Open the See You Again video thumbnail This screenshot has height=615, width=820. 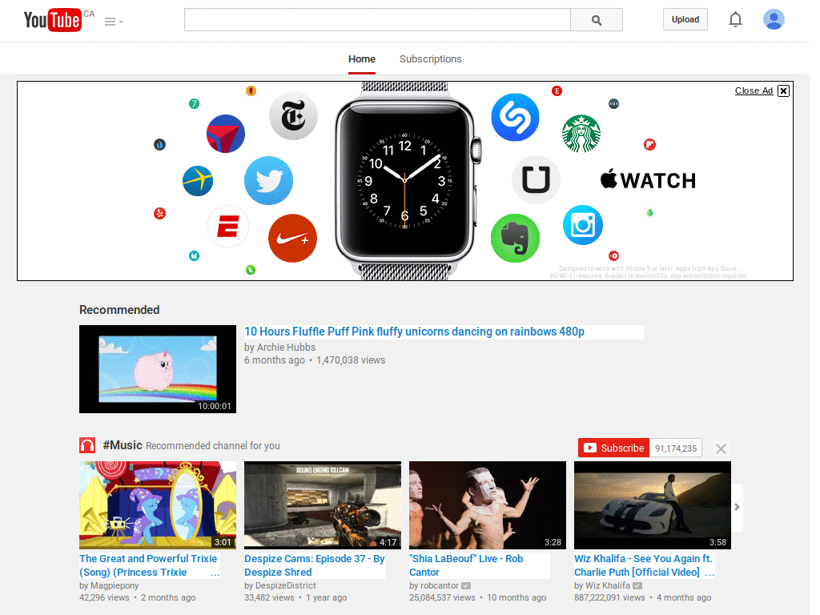tap(653, 505)
